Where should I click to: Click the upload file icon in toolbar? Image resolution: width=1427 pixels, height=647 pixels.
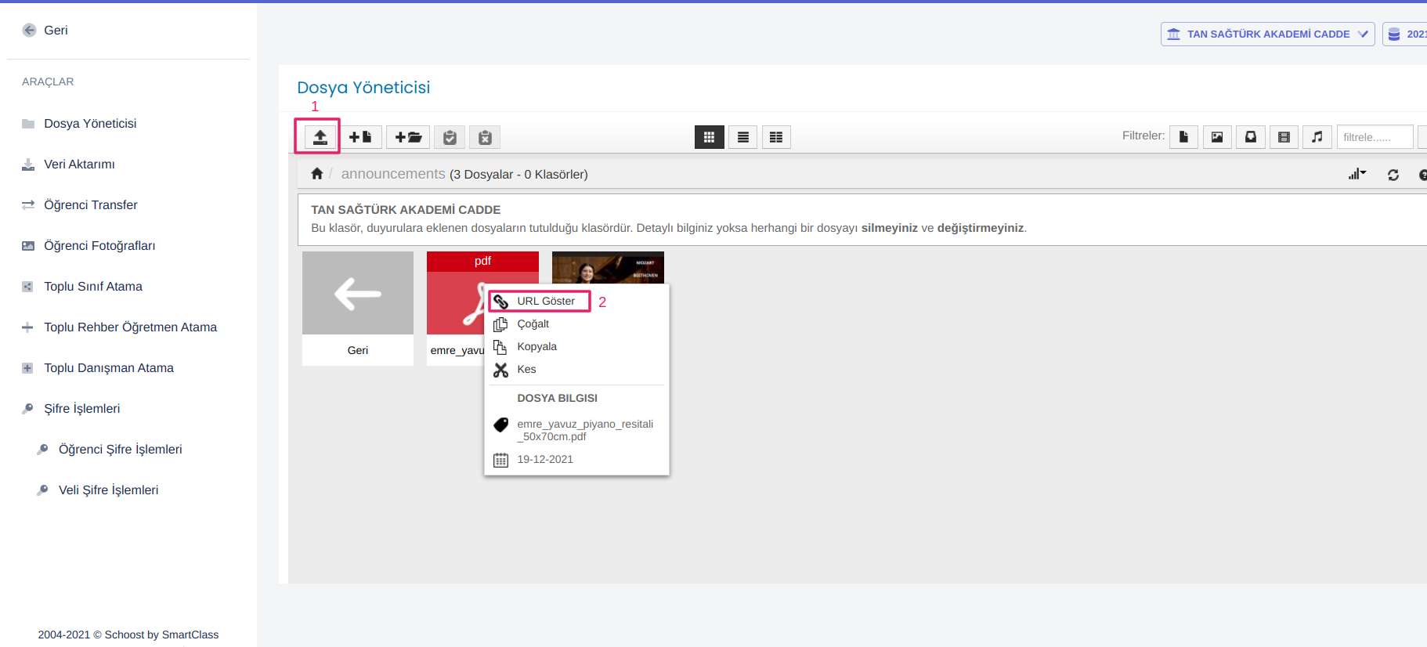(320, 137)
